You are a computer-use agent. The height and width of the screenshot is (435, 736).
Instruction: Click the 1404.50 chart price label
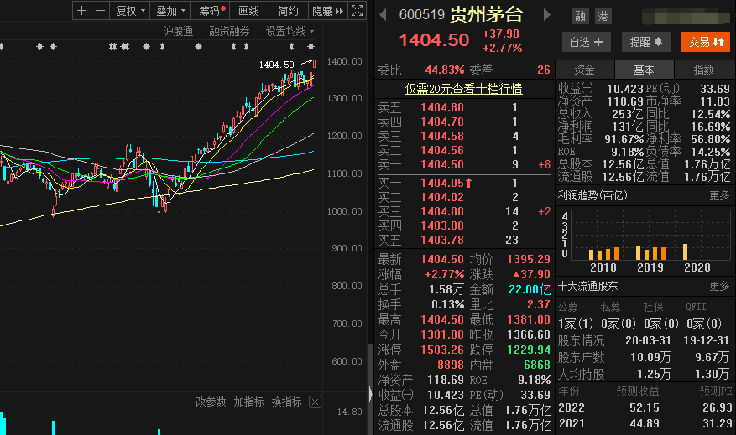pyautogui.click(x=276, y=65)
